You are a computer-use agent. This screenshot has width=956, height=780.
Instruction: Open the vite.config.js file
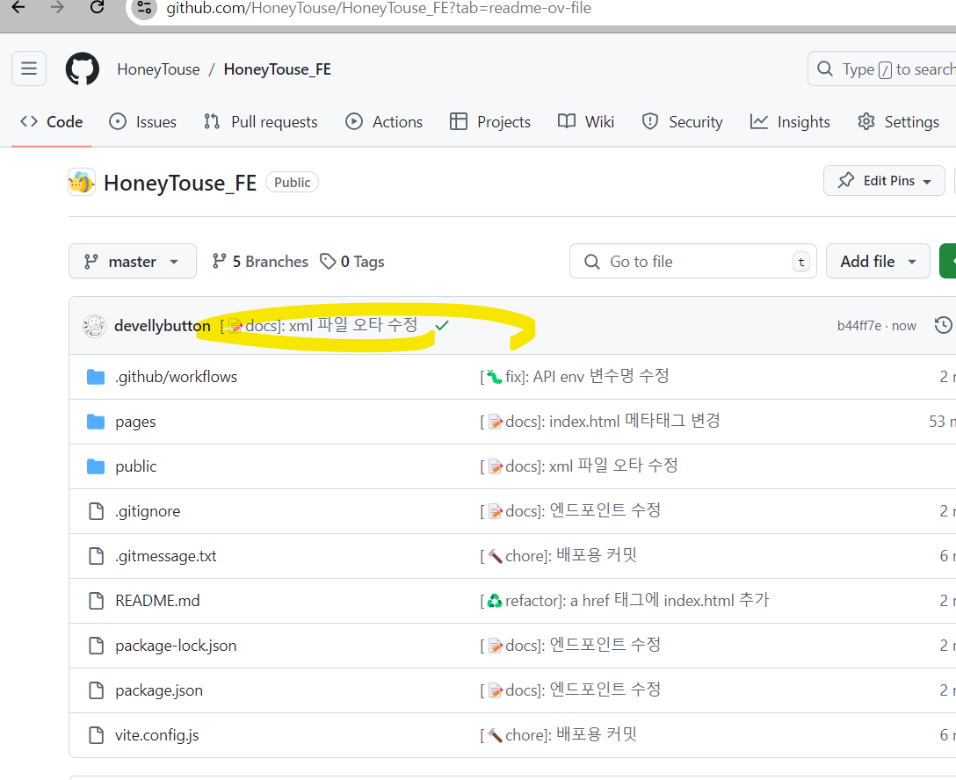(x=156, y=735)
